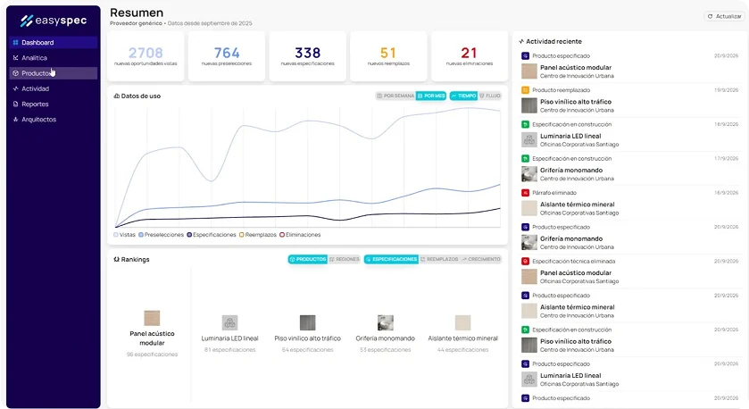Open Grifería monomando ranking thumbnail

coord(386,322)
